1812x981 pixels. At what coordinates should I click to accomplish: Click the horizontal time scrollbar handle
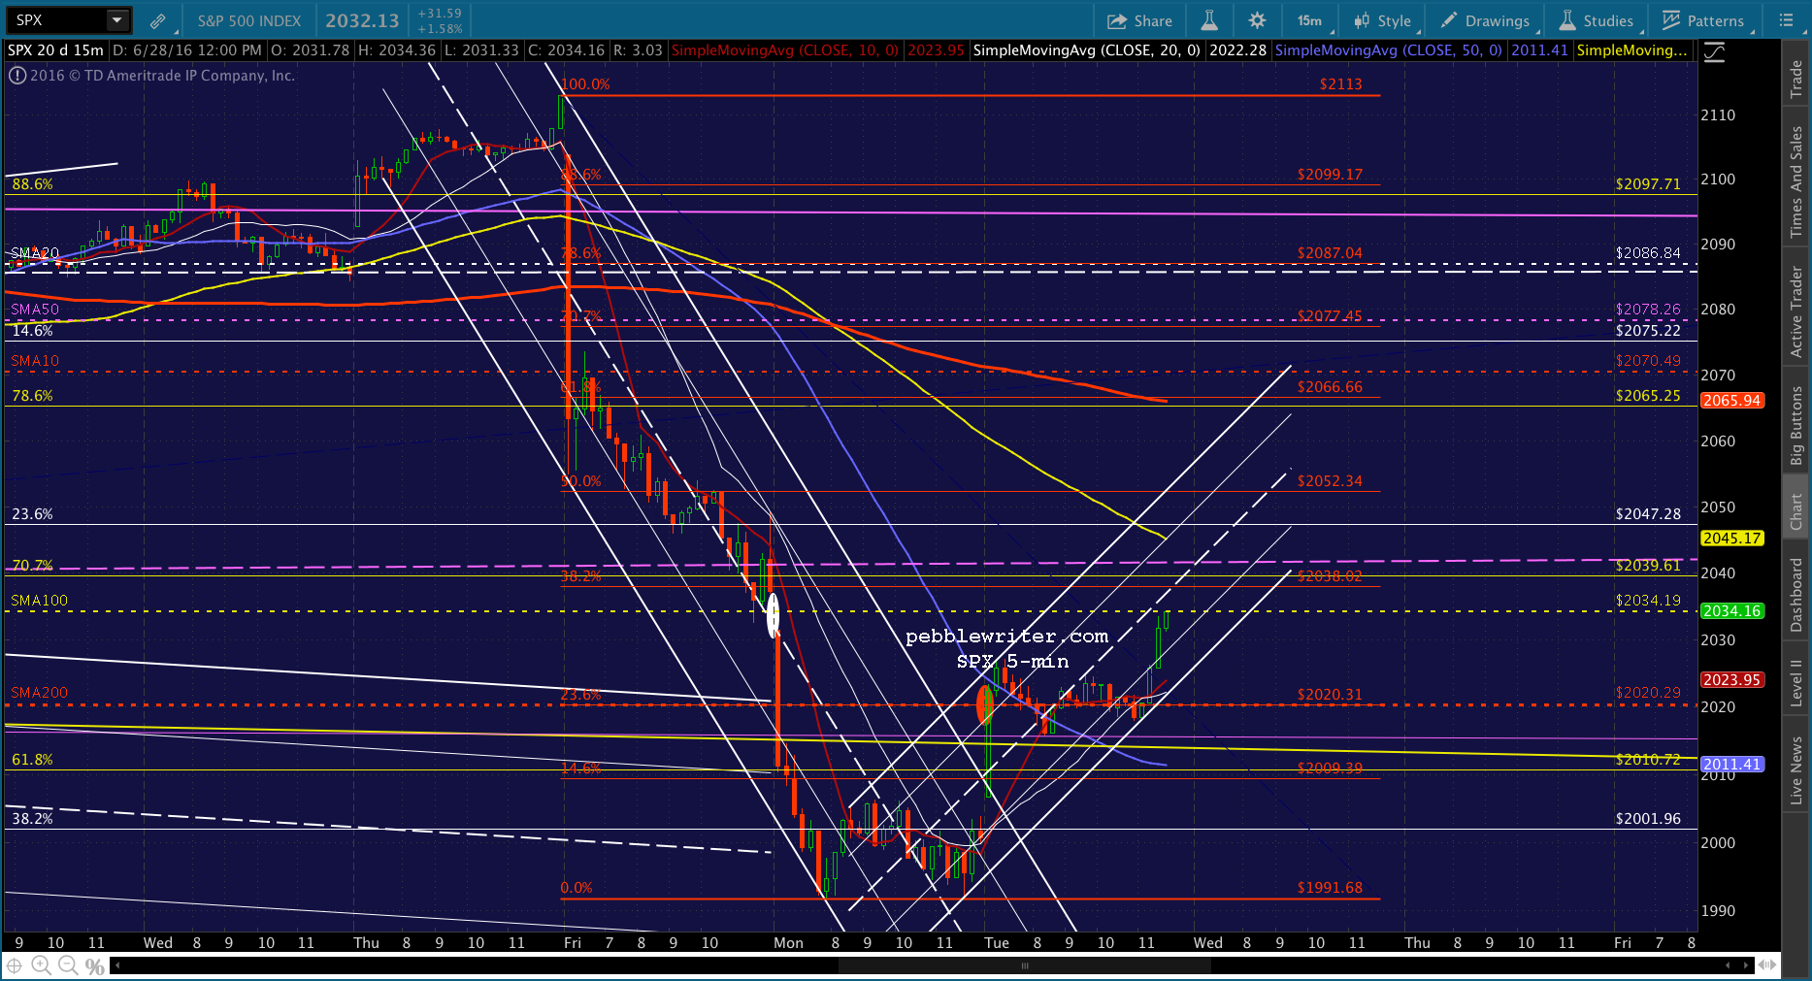pos(1024,965)
